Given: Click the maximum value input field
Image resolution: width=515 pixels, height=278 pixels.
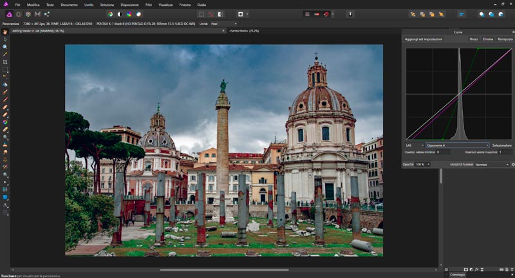Looking at the screenshot, I should pos(505,153).
